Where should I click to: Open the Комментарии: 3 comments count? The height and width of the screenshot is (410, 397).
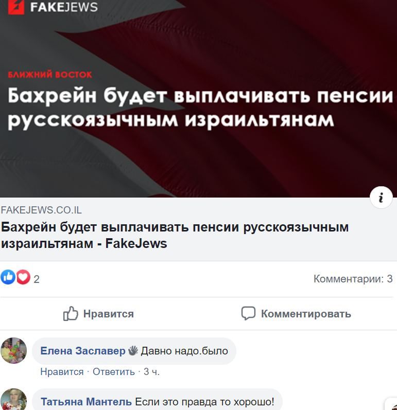click(353, 279)
